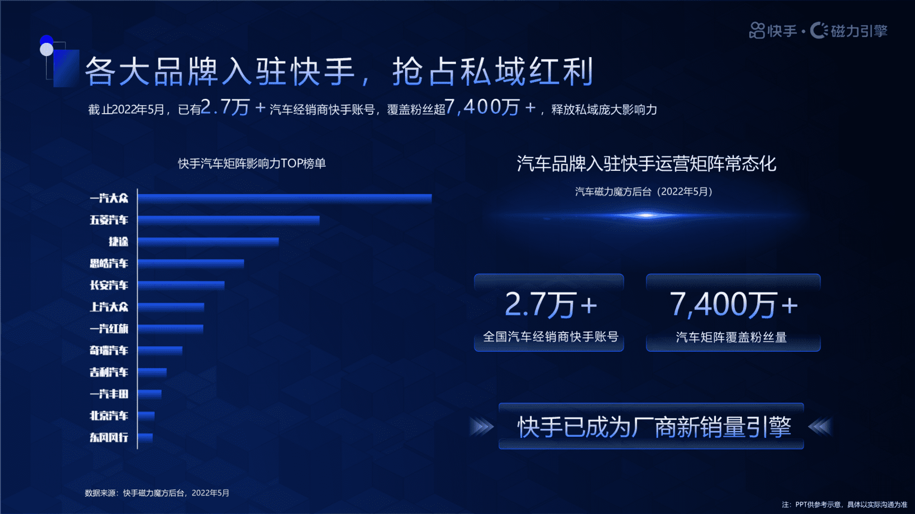The image size is (915, 514).
Task: Click the 思皓汽车 bar
Action: click(x=191, y=263)
